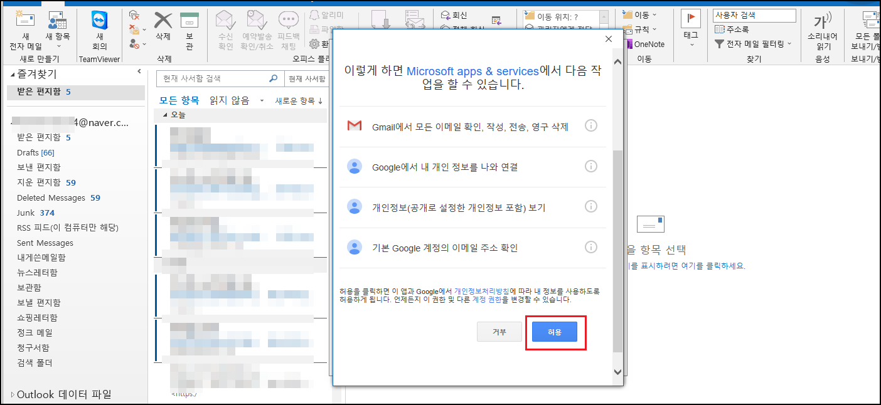Click 예약발송 확인/취소 icon
Image resolution: width=881 pixels, height=405 pixels.
256,29
